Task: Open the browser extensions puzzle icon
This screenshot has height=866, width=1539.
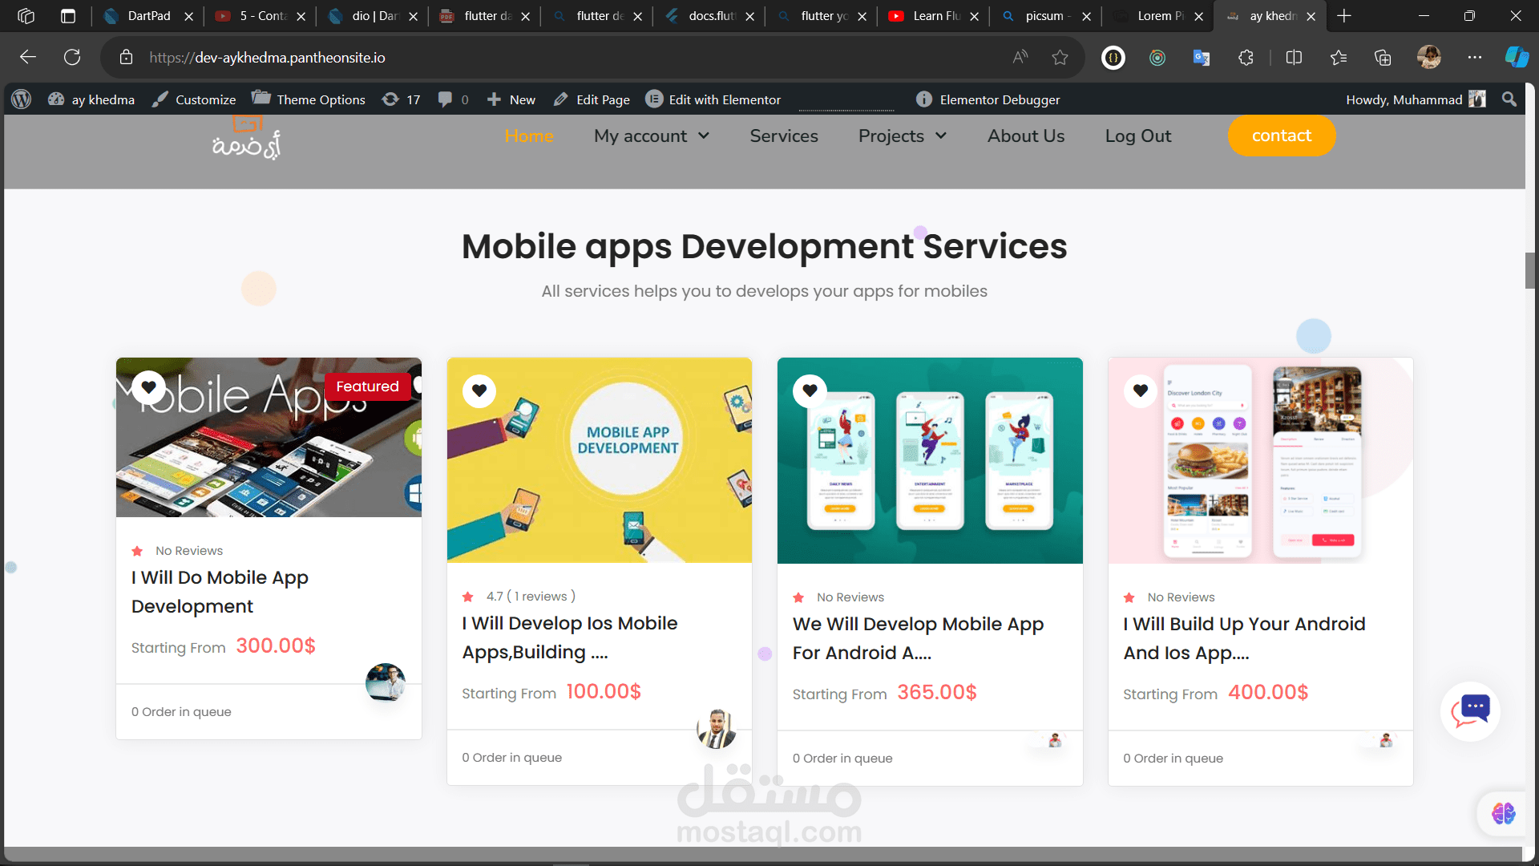Action: pos(1246,57)
